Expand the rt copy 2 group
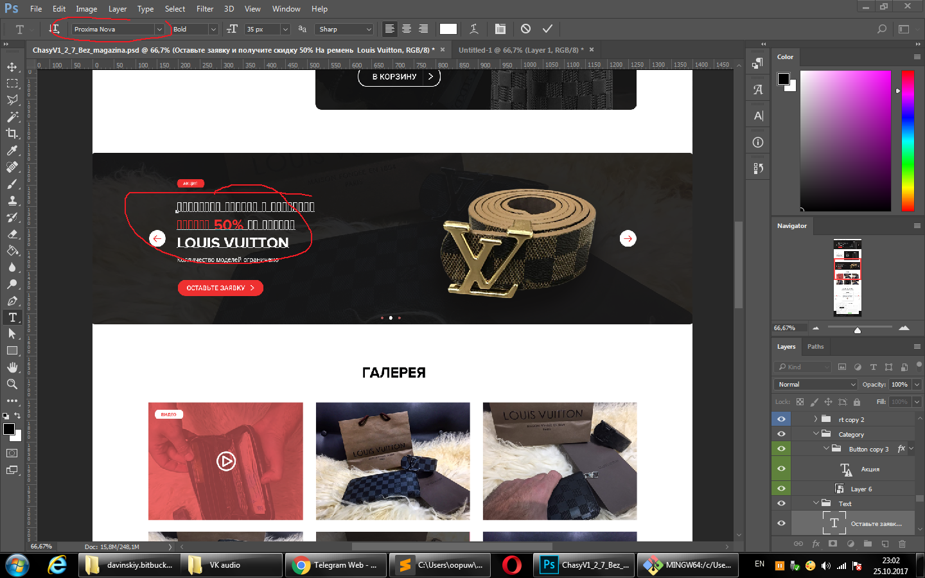Viewport: 925px width, 578px height. click(816, 419)
